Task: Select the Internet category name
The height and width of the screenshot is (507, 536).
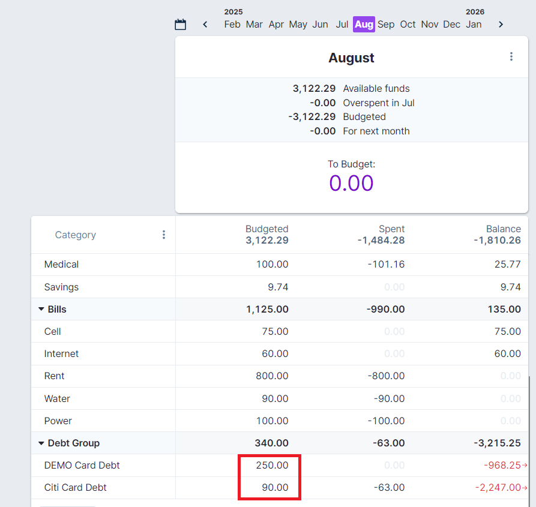Action: (61, 354)
